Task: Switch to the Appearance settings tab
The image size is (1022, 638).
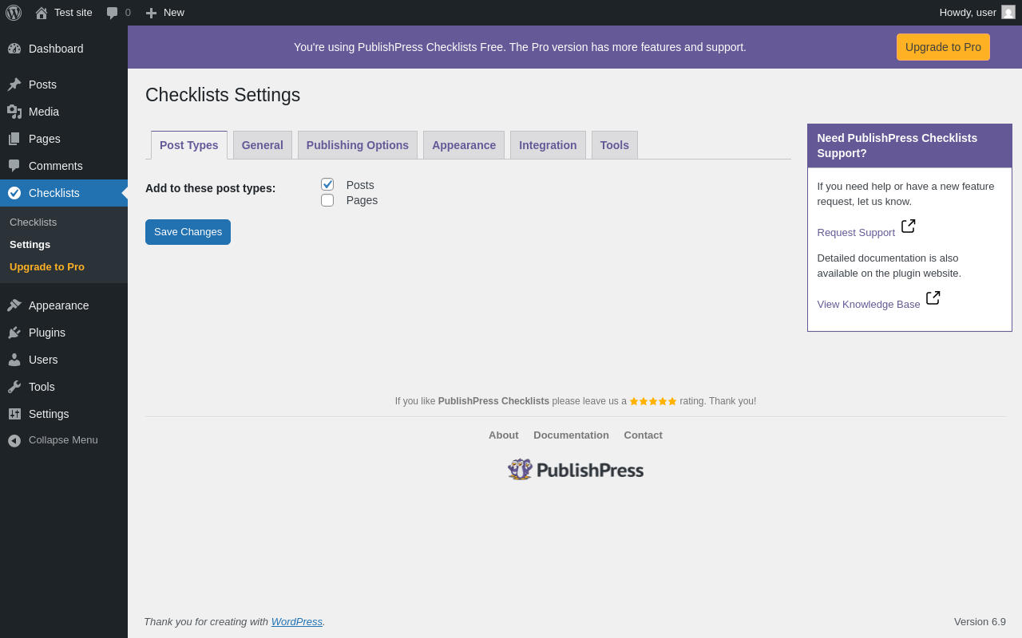Action: point(464,145)
